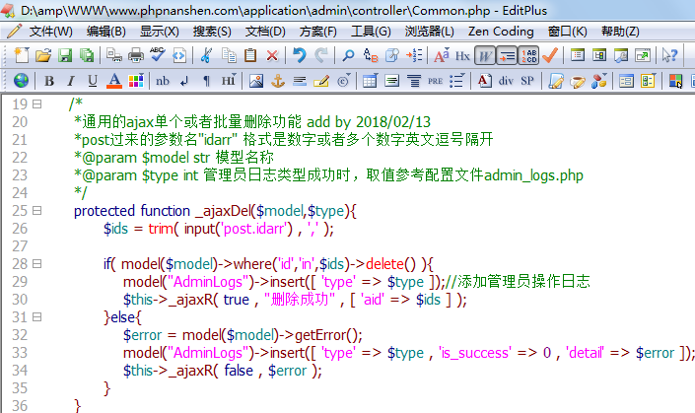Collapse the else block at line 31
This screenshot has height=413, width=695.
[37, 316]
